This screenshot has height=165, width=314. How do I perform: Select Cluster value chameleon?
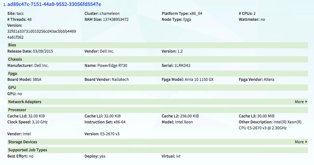[x=109, y=13]
